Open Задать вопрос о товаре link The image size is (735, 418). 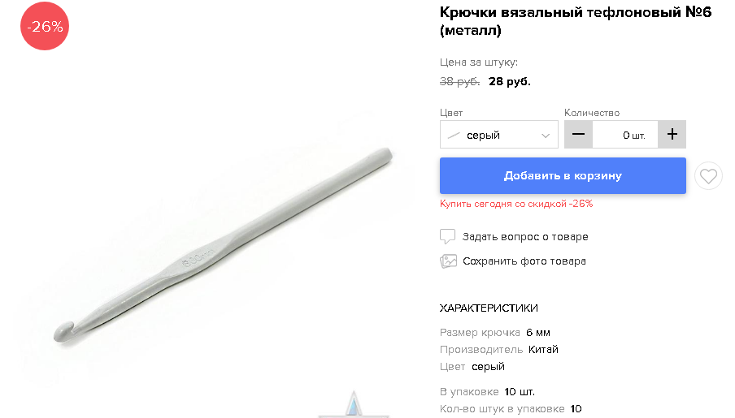pyautogui.click(x=525, y=237)
